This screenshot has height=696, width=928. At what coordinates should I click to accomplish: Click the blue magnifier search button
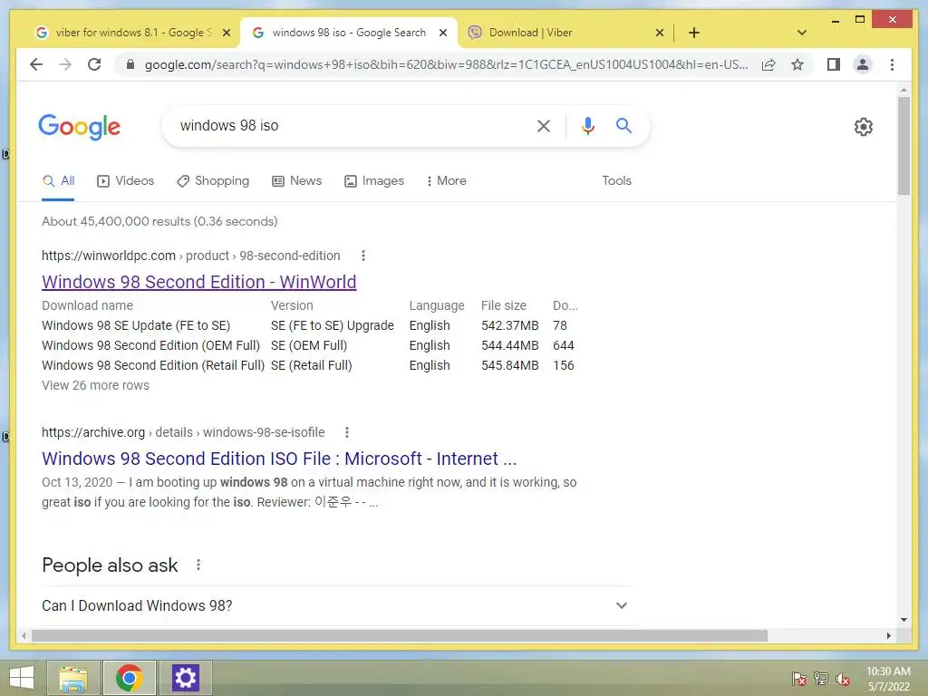[623, 125]
